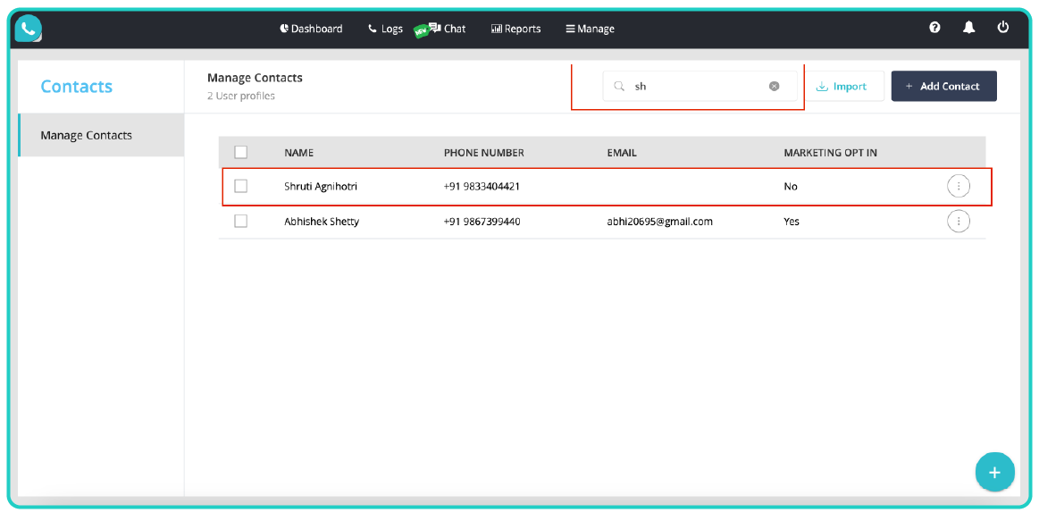The image size is (1039, 521).
Task: Check the box for Abhishek Shetty
Action: click(x=241, y=221)
